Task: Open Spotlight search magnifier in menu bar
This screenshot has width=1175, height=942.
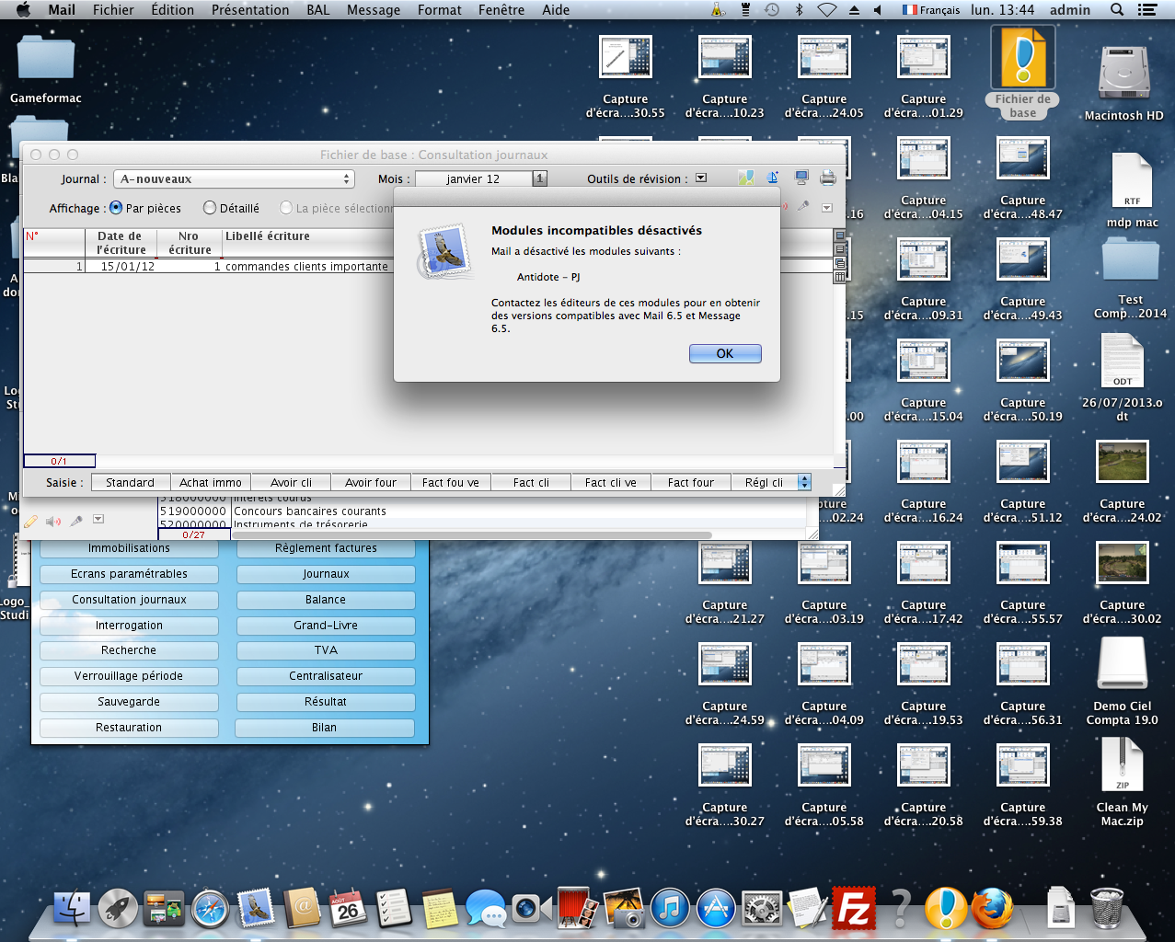Action: click(1117, 10)
